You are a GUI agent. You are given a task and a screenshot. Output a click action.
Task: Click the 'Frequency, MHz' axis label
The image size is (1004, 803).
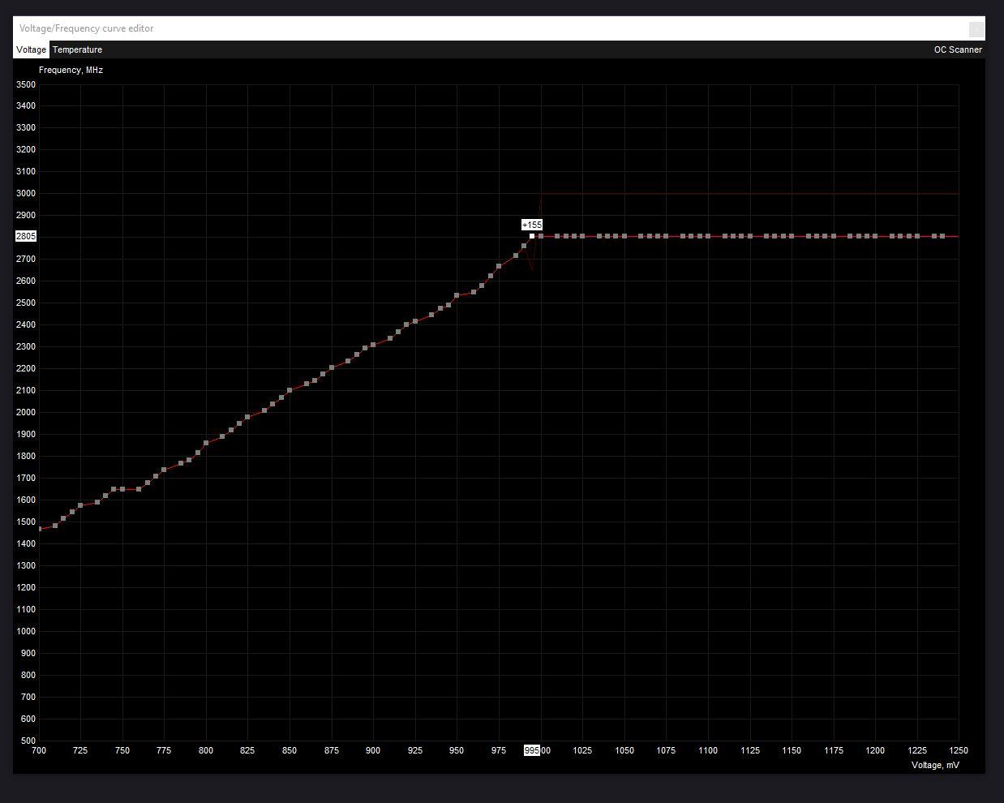pyautogui.click(x=71, y=70)
